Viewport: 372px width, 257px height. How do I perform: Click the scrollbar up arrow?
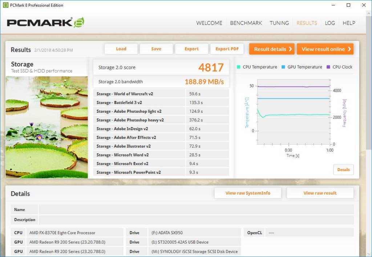pos(369,14)
